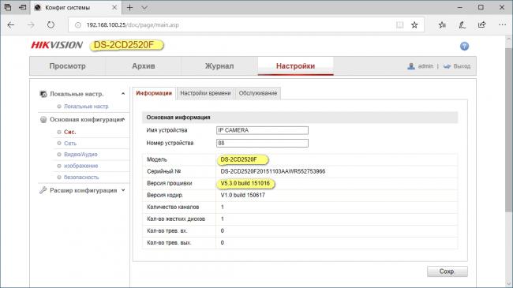Click the site info icon in address bar
The height and width of the screenshot is (288, 513).
pos(78,25)
